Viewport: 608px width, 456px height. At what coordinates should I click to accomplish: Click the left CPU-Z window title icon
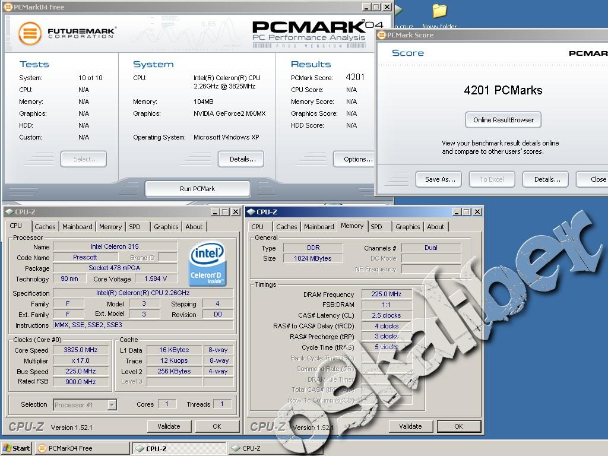click(x=9, y=212)
